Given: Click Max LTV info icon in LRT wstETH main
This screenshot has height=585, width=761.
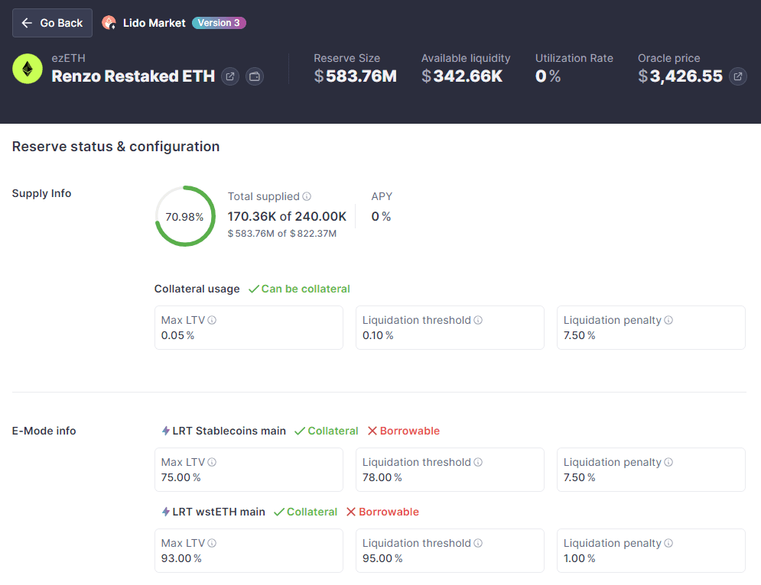Looking at the screenshot, I should click(212, 543).
